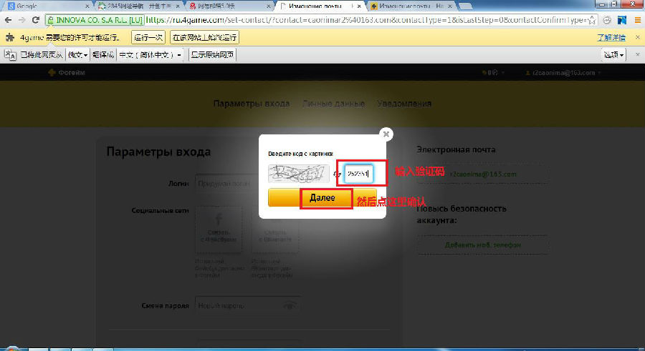This screenshot has width=645, height=351.
Task: Close the captcha popup dialog
Action: click(386, 134)
